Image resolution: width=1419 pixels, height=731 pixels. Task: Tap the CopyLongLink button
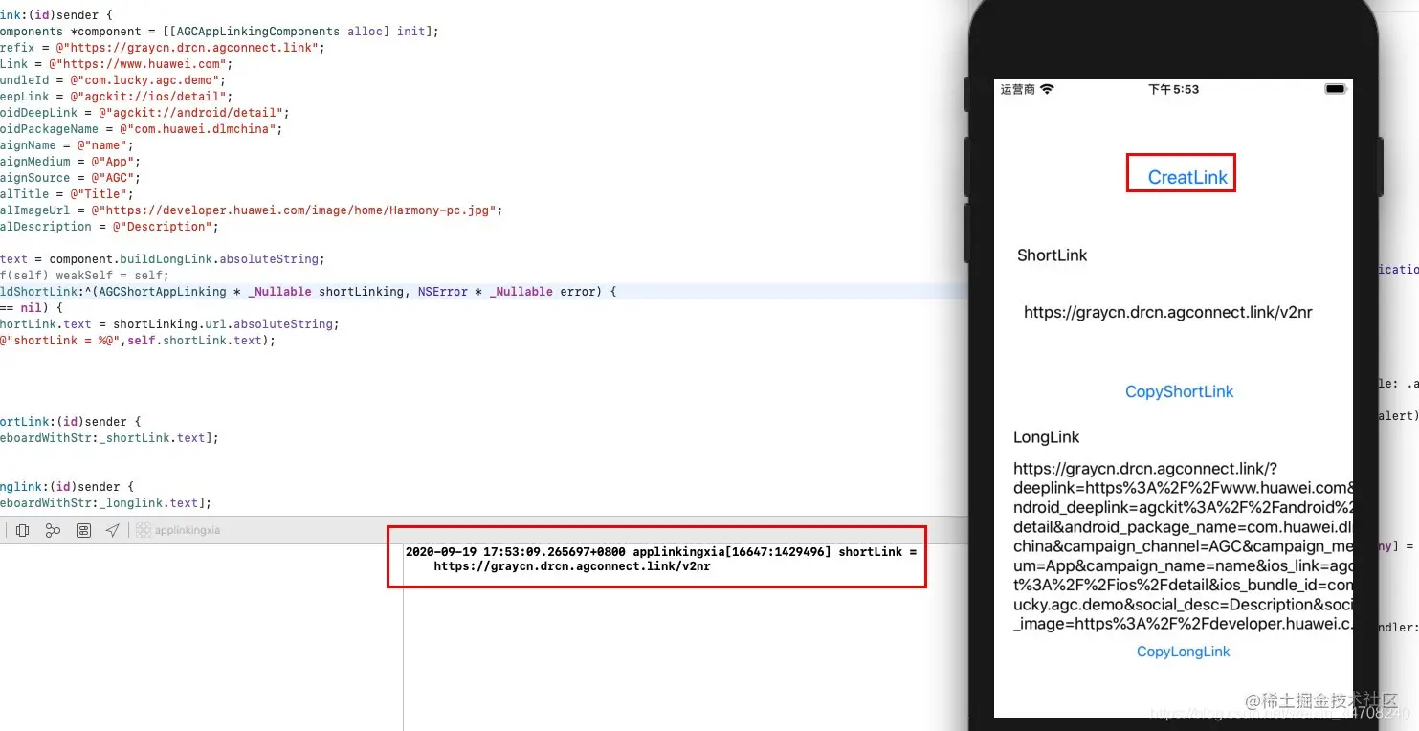click(x=1183, y=652)
